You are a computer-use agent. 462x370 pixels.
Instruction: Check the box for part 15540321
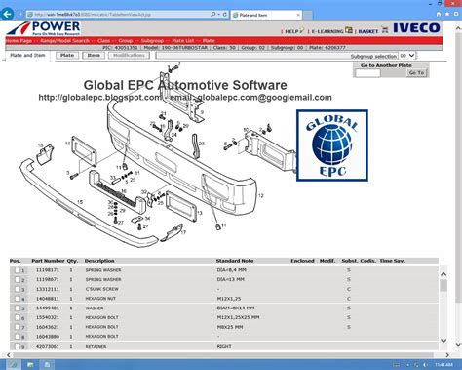18,317
